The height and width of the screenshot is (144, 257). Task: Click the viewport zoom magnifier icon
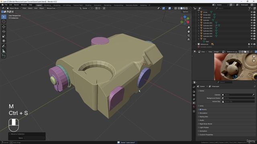[x=188, y=28]
